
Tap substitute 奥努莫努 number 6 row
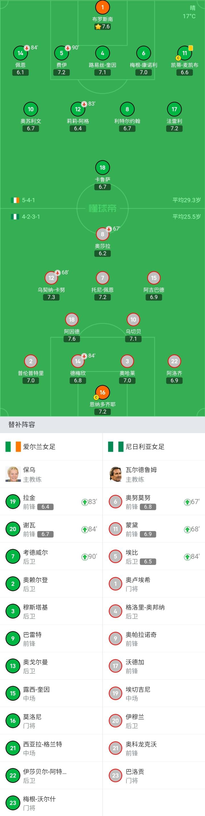tap(154, 502)
